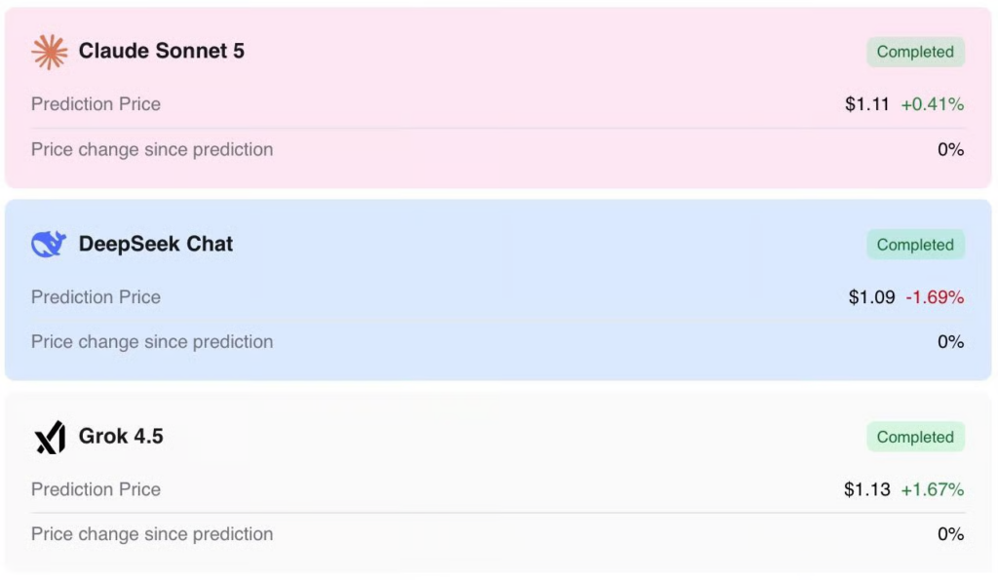Image resolution: width=998 pixels, height=580 pixels.
Task: Select the $1.11 prediction price value
Action: coord(866,103)
